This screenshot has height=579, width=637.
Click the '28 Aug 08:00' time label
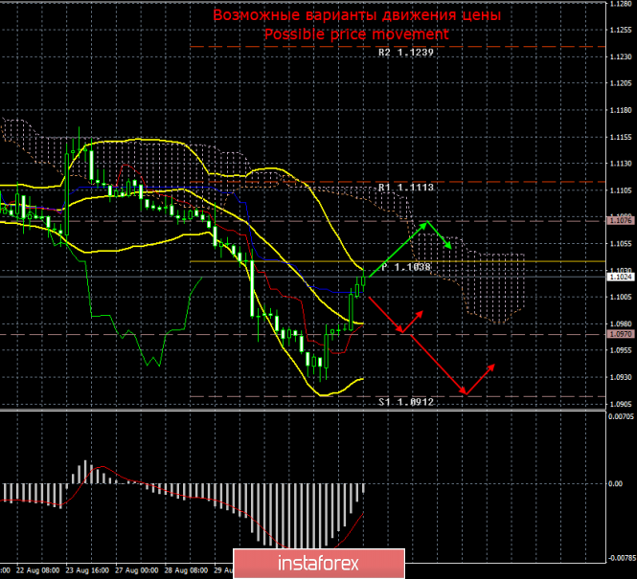[x=187, y=570]
